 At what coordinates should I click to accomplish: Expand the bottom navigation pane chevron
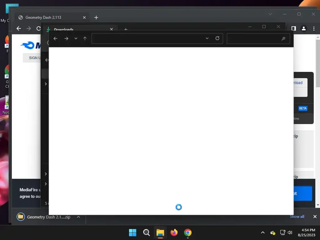(46, 184)
